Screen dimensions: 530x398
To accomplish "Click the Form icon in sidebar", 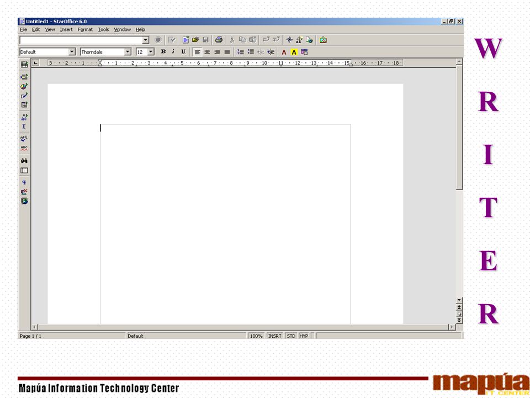I will [x=24, y=105].
